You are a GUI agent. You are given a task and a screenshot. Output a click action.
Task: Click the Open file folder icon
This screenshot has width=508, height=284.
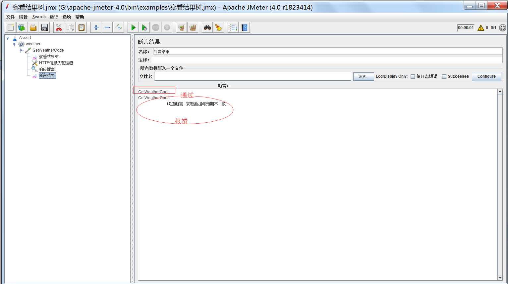(x=33, y=27)
